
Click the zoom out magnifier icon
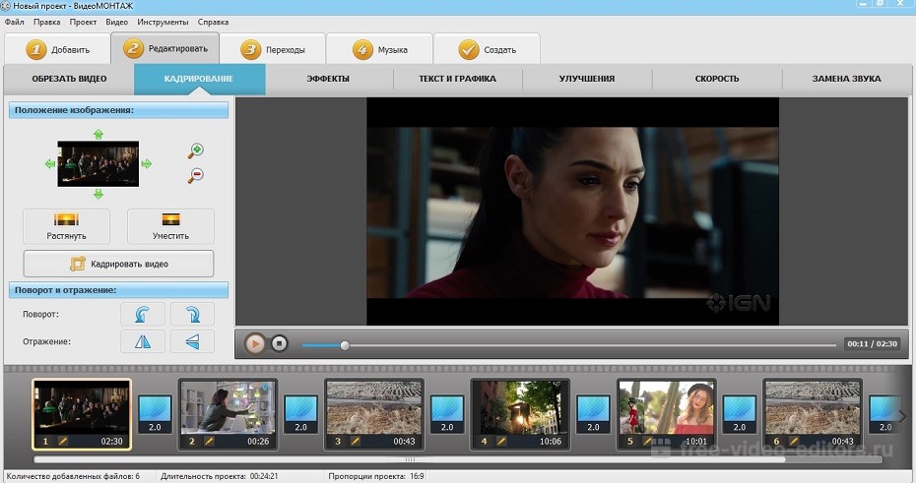(196, 175)
